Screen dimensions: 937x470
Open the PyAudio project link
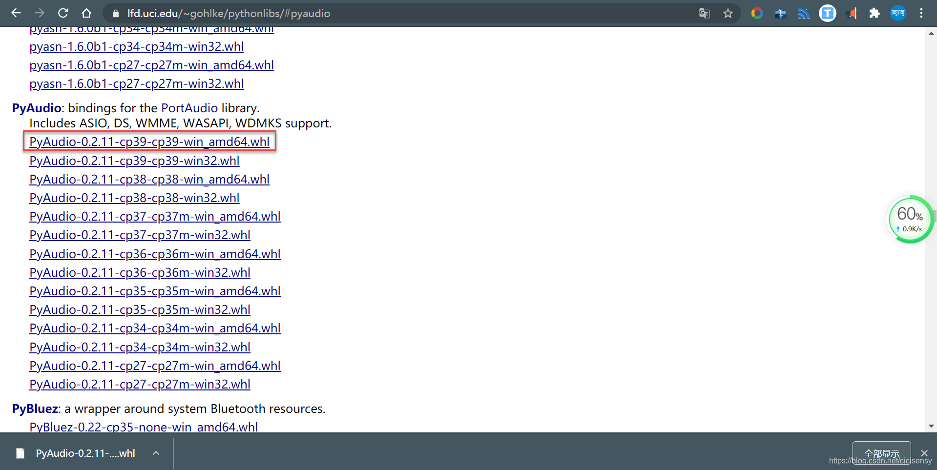point(37,108)
